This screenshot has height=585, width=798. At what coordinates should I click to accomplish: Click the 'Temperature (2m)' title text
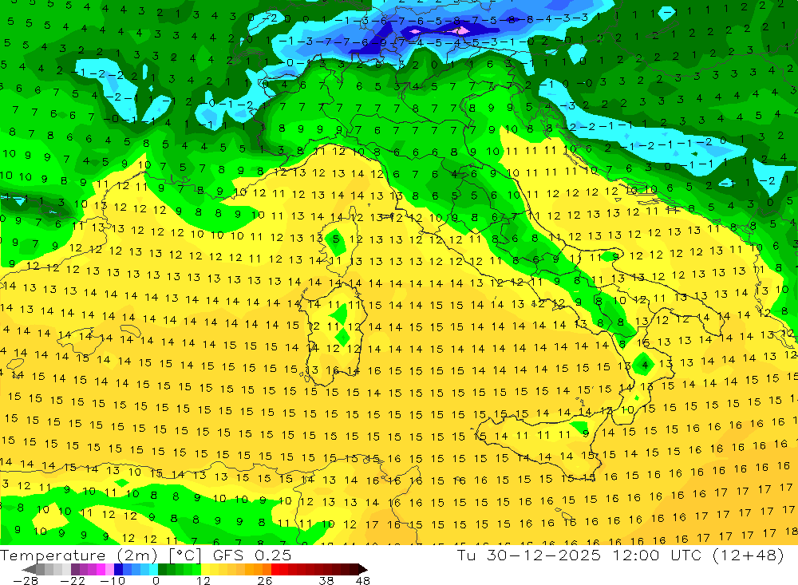tap(79, 555)
